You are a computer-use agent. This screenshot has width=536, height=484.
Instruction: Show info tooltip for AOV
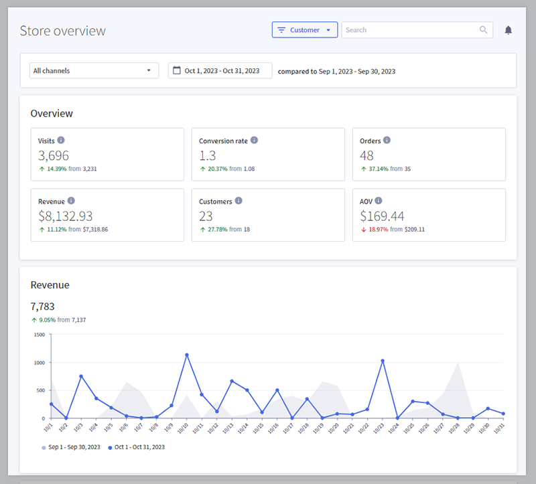(x=379, y=201)
